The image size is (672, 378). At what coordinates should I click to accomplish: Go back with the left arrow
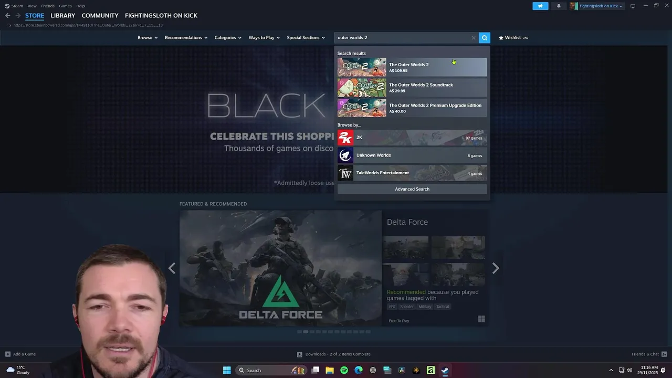(x=7, y=16)
